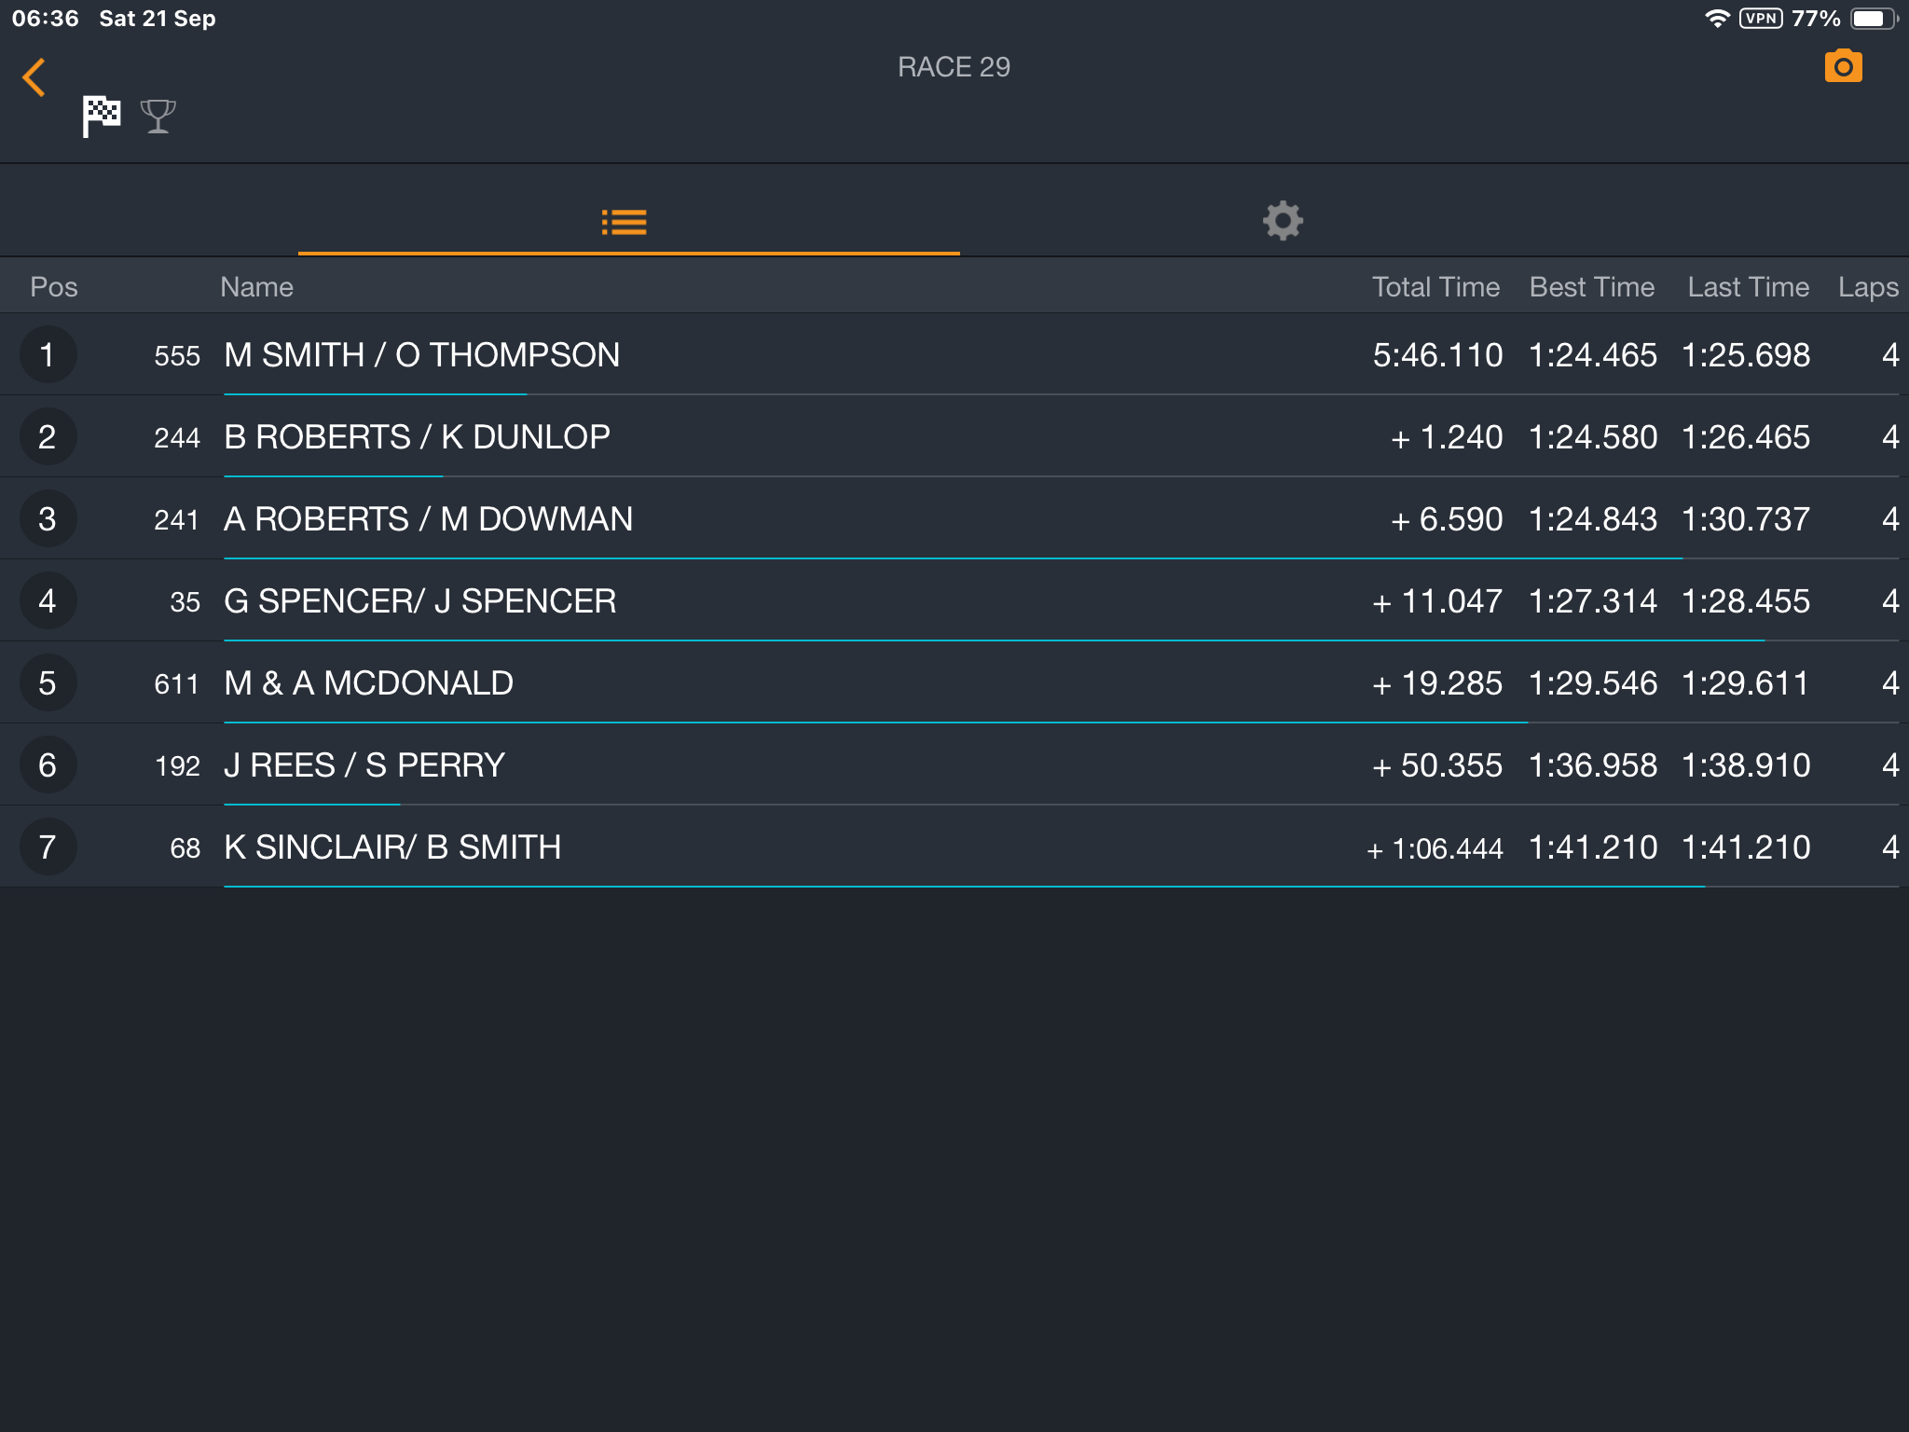
Task: Capture screenshot with orange camera icon
Action: coord(1843,66)
